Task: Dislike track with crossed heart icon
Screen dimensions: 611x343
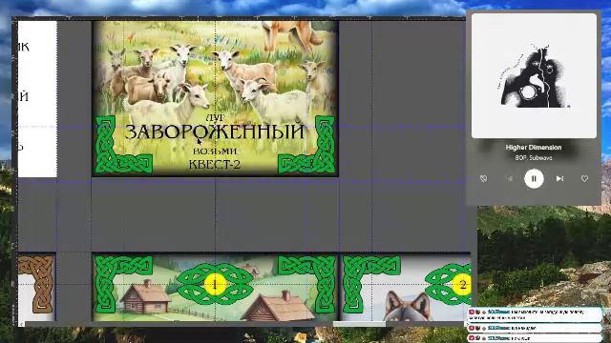Action: [x=484, y=178]
